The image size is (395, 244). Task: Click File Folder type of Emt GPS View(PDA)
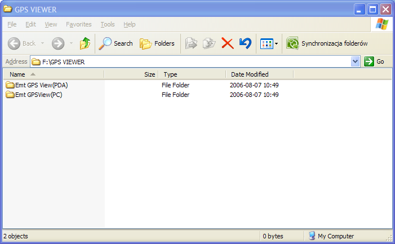click(x=175, y=85)
